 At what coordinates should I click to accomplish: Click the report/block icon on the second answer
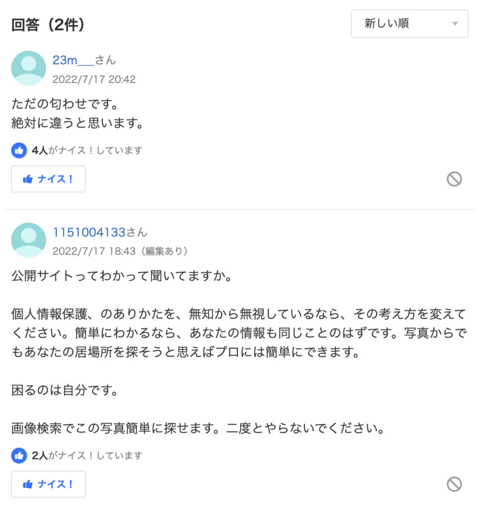coord(454,484)
